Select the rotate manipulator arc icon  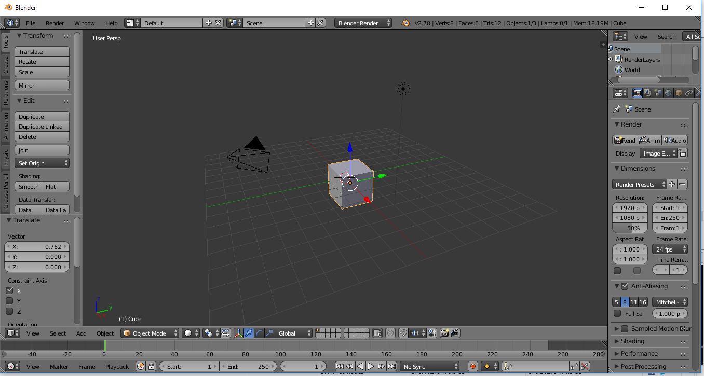(259, 333)
